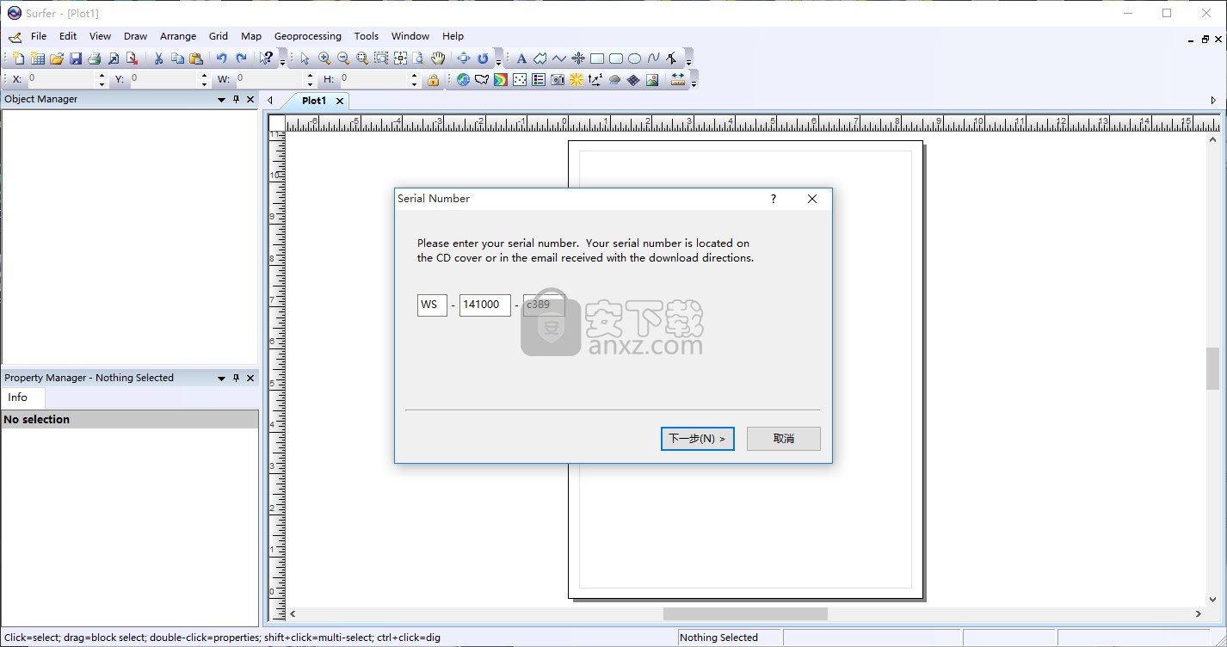Open Object Manager panel dropdown arrow

pos(221,100)
